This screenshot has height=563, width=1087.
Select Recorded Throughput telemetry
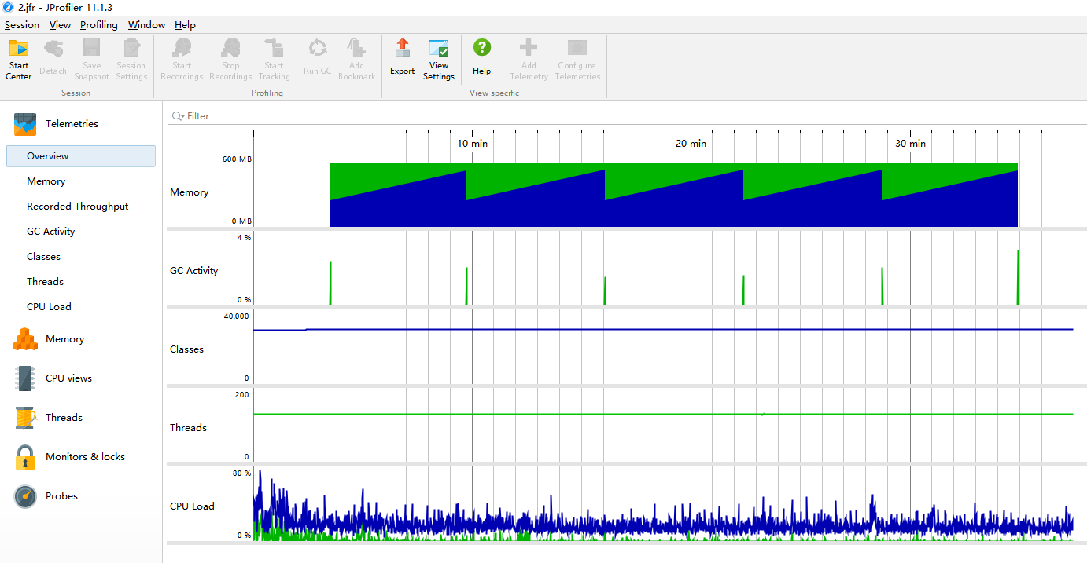pos(77,207)
